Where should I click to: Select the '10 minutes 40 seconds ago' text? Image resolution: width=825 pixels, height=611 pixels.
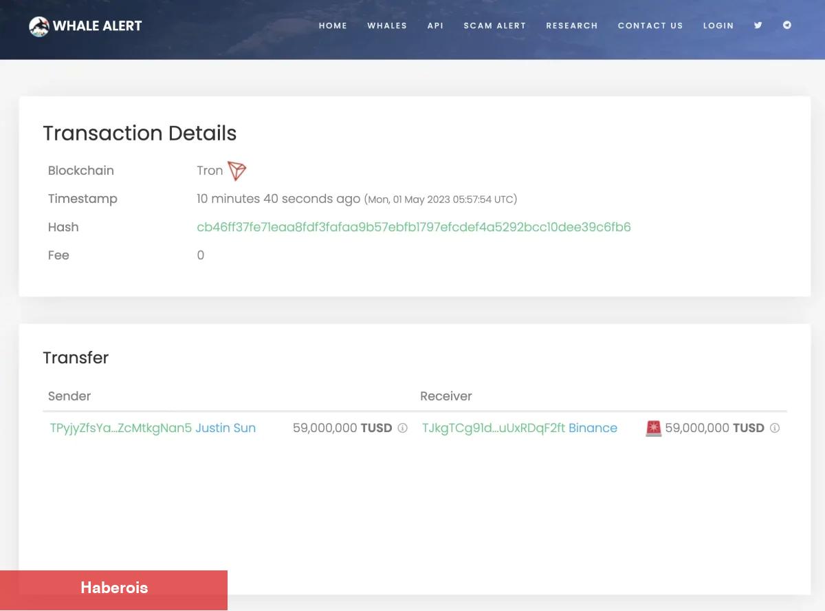[278, 199]
